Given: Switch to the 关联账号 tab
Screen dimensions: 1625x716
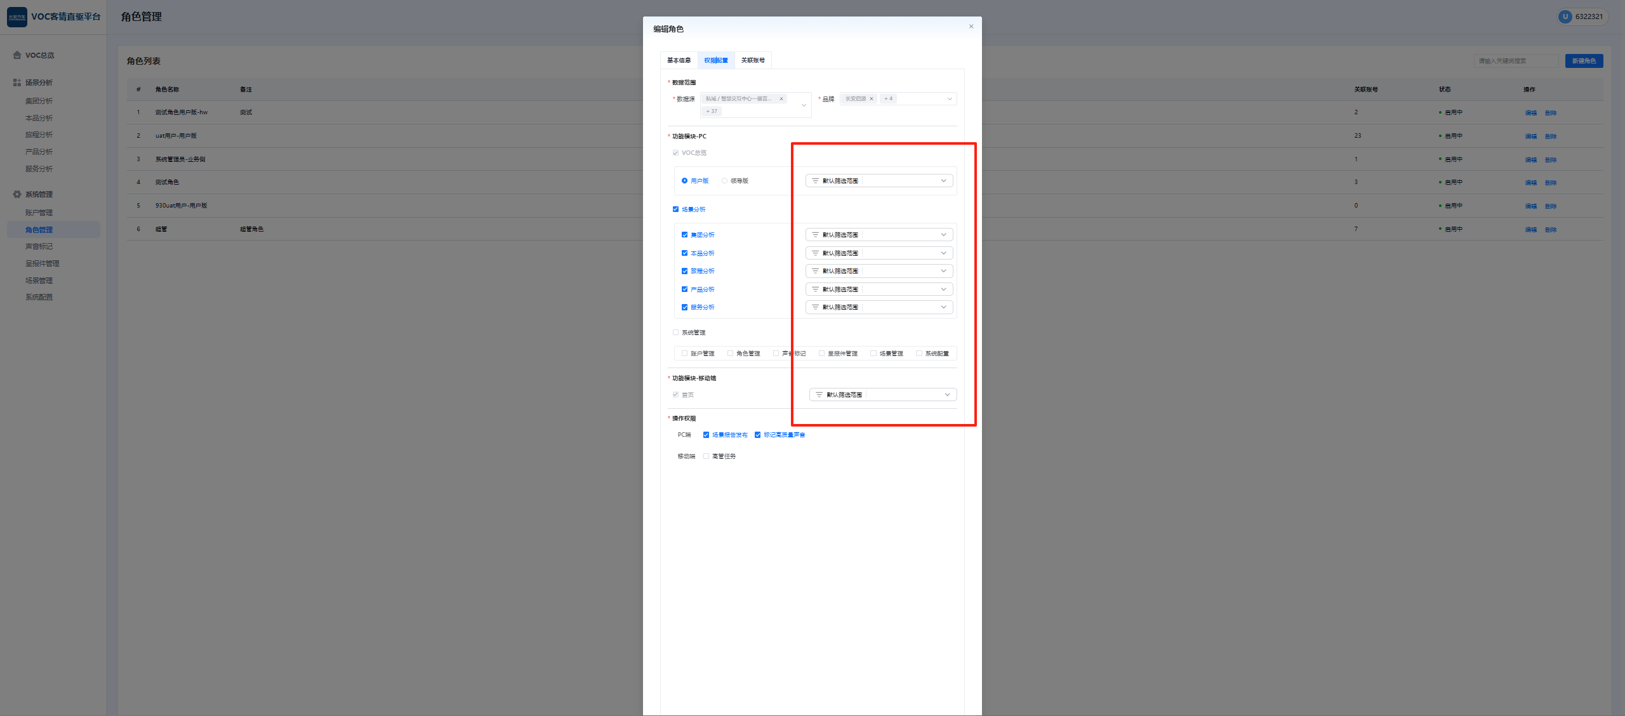Looking at the screenshot, I should [x=753, y=60].
